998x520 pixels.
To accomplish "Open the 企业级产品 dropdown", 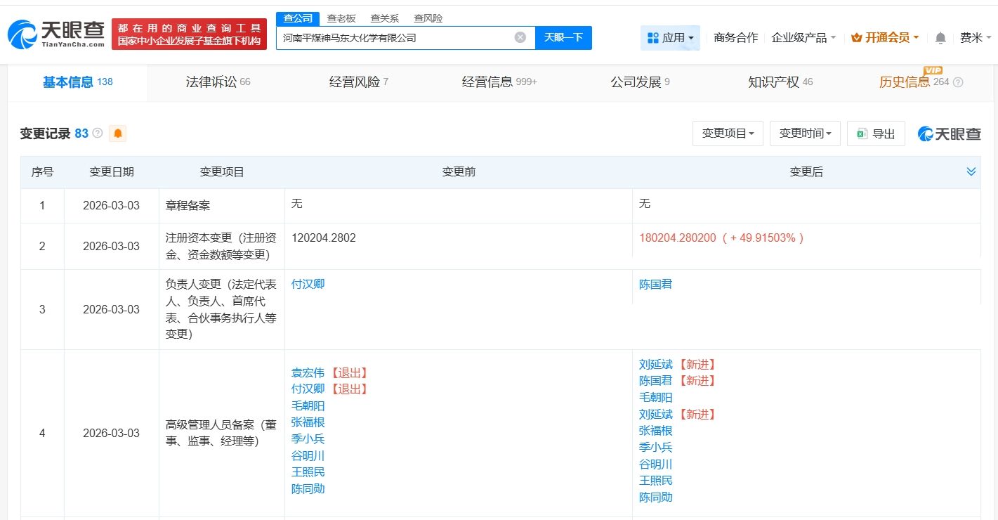I will tap(803, 38).
